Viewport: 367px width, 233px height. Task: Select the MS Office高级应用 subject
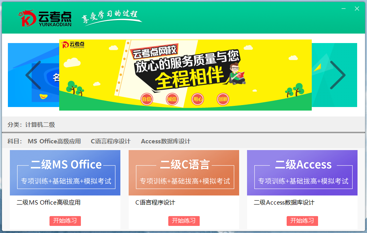[54, 141]
